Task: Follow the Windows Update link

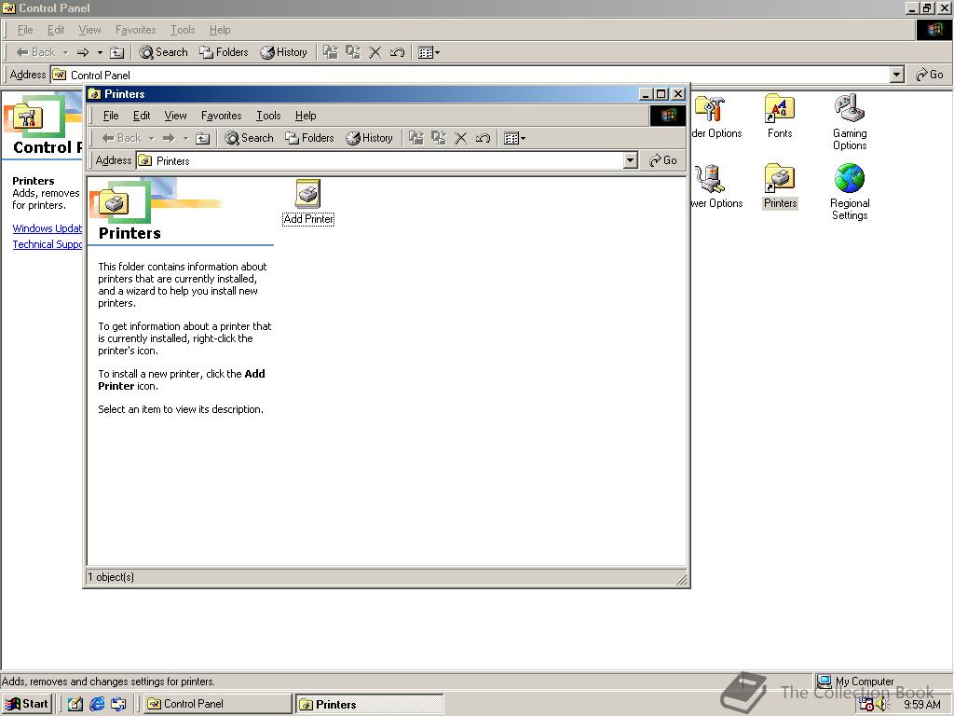Action: [48, 228]
